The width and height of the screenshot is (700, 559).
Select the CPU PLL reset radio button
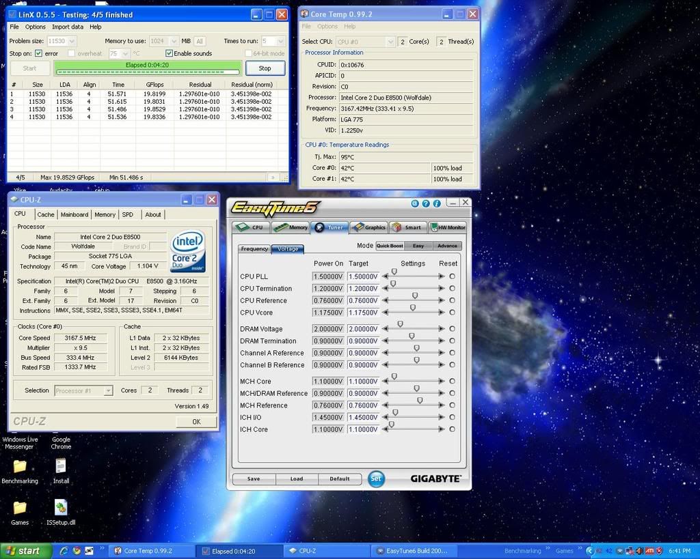tap(453, 276)
